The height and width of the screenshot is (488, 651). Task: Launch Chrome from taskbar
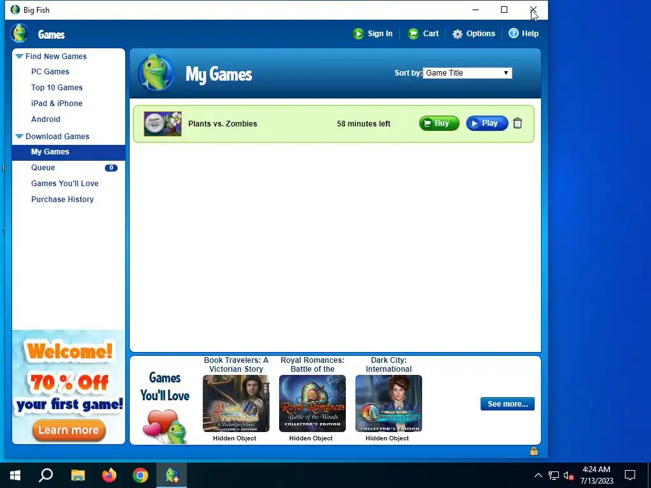140,475
